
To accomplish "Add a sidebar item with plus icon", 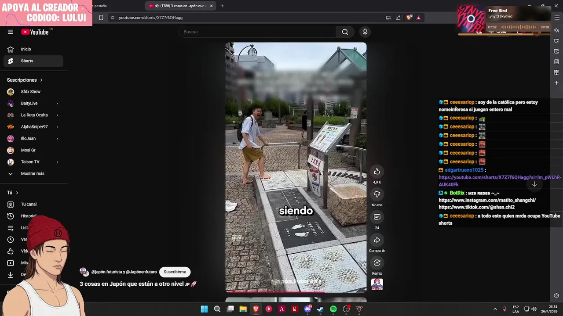I will pos(556,83).
